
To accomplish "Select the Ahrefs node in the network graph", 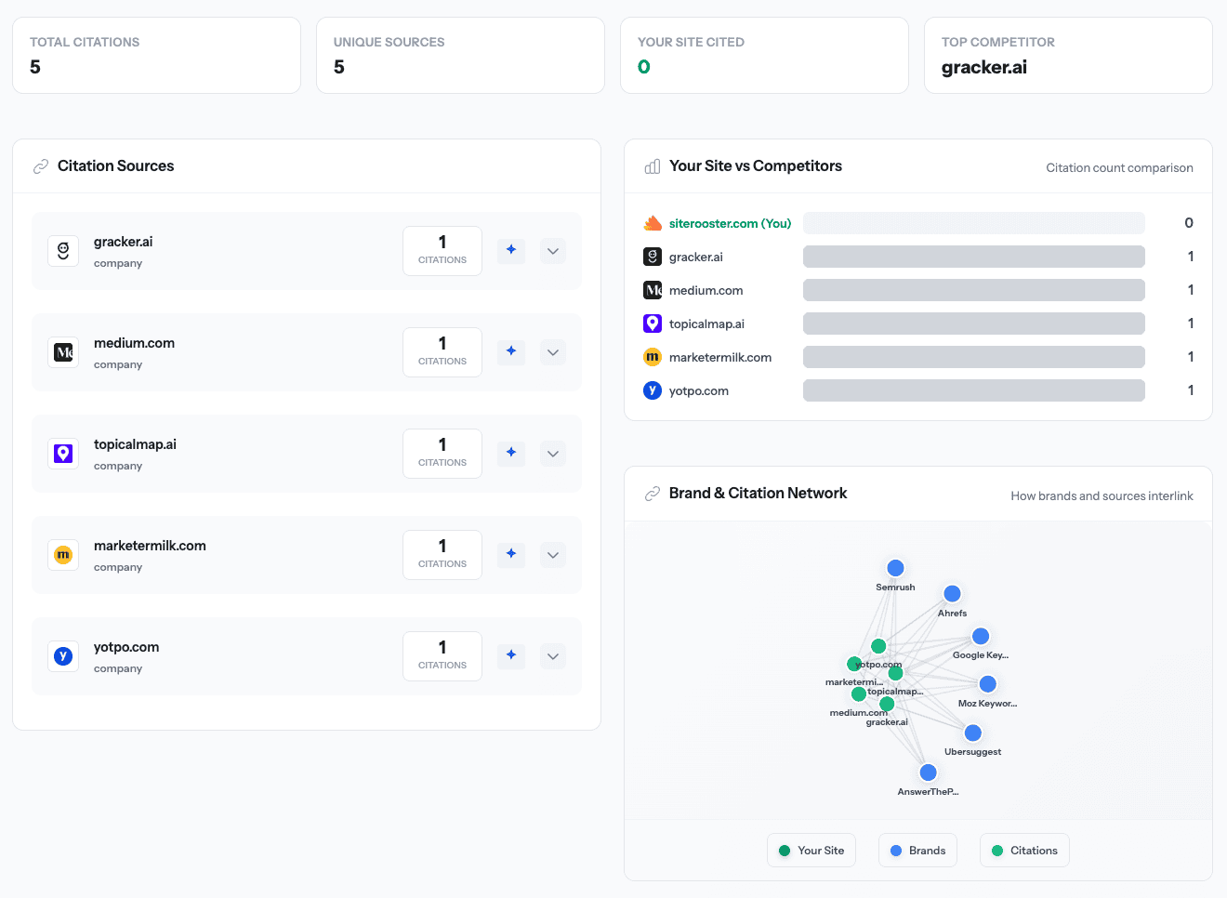I will click(952, 594).
